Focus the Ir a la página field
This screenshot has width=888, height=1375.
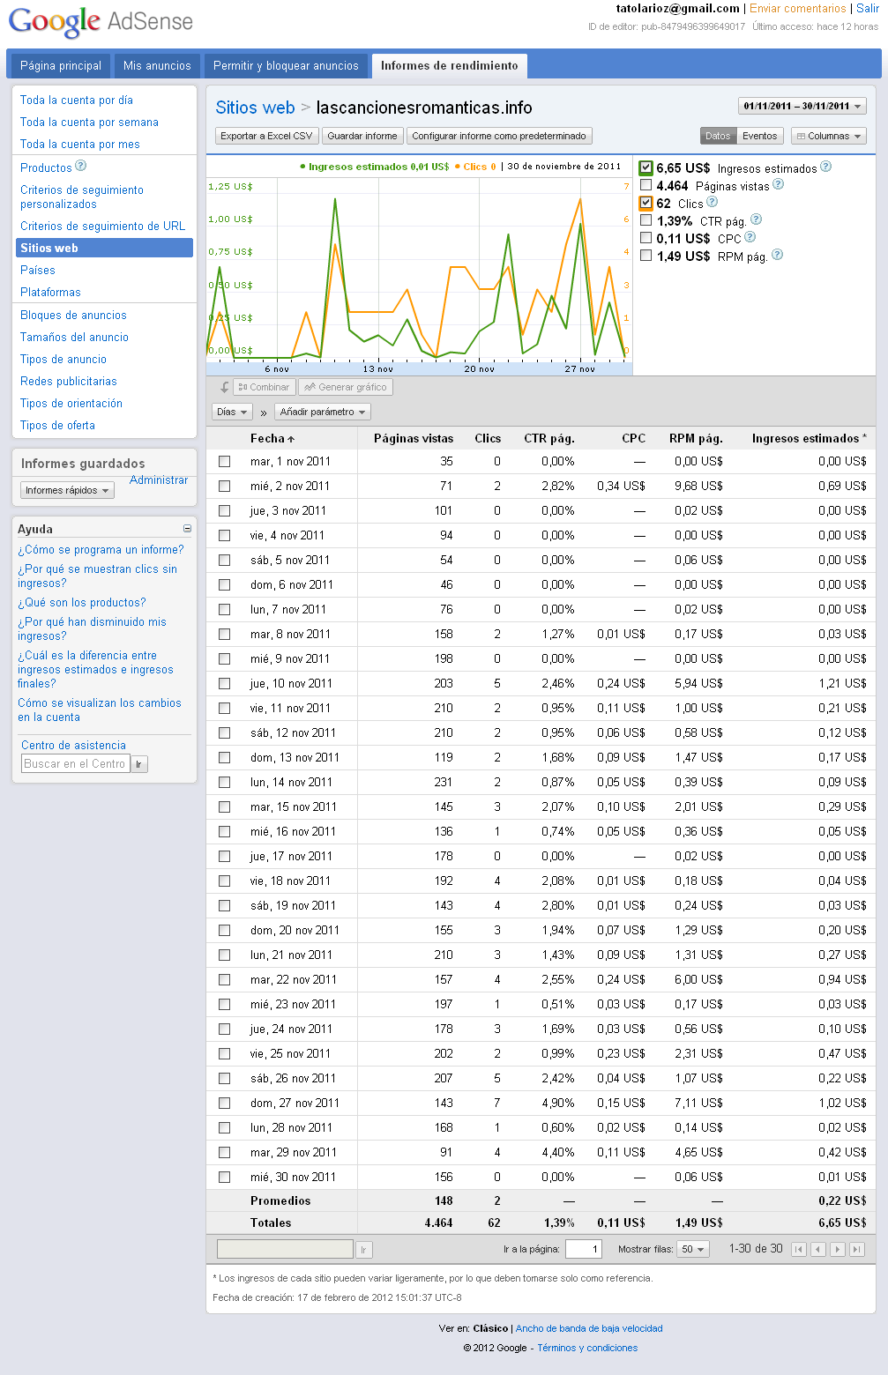pos(583,1249)
